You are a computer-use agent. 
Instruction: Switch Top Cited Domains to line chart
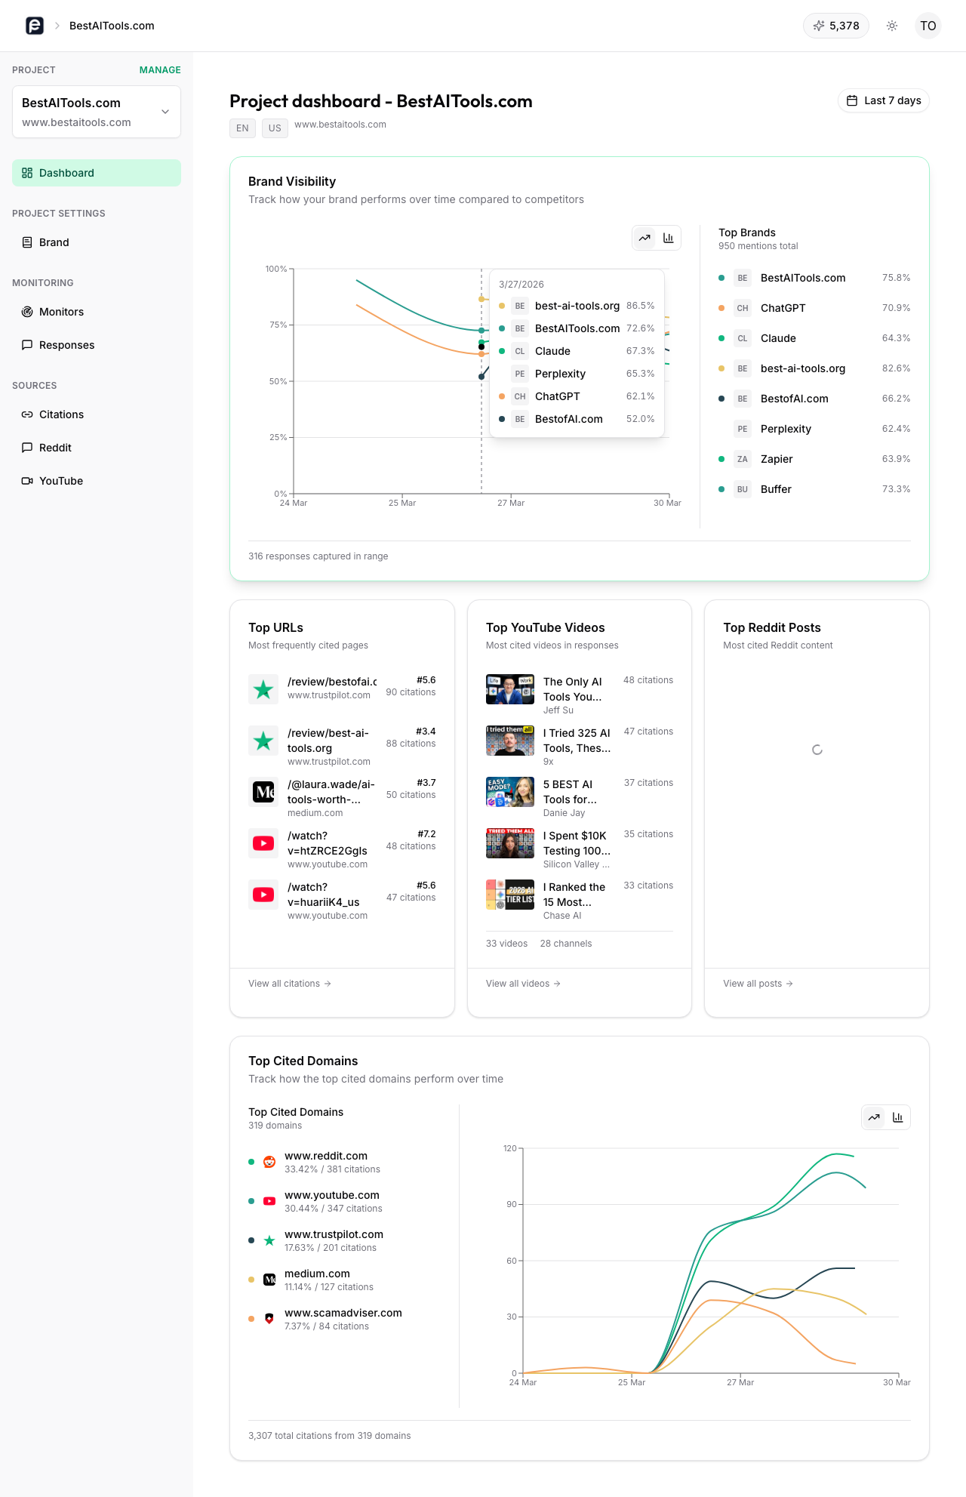(874, 1117)
